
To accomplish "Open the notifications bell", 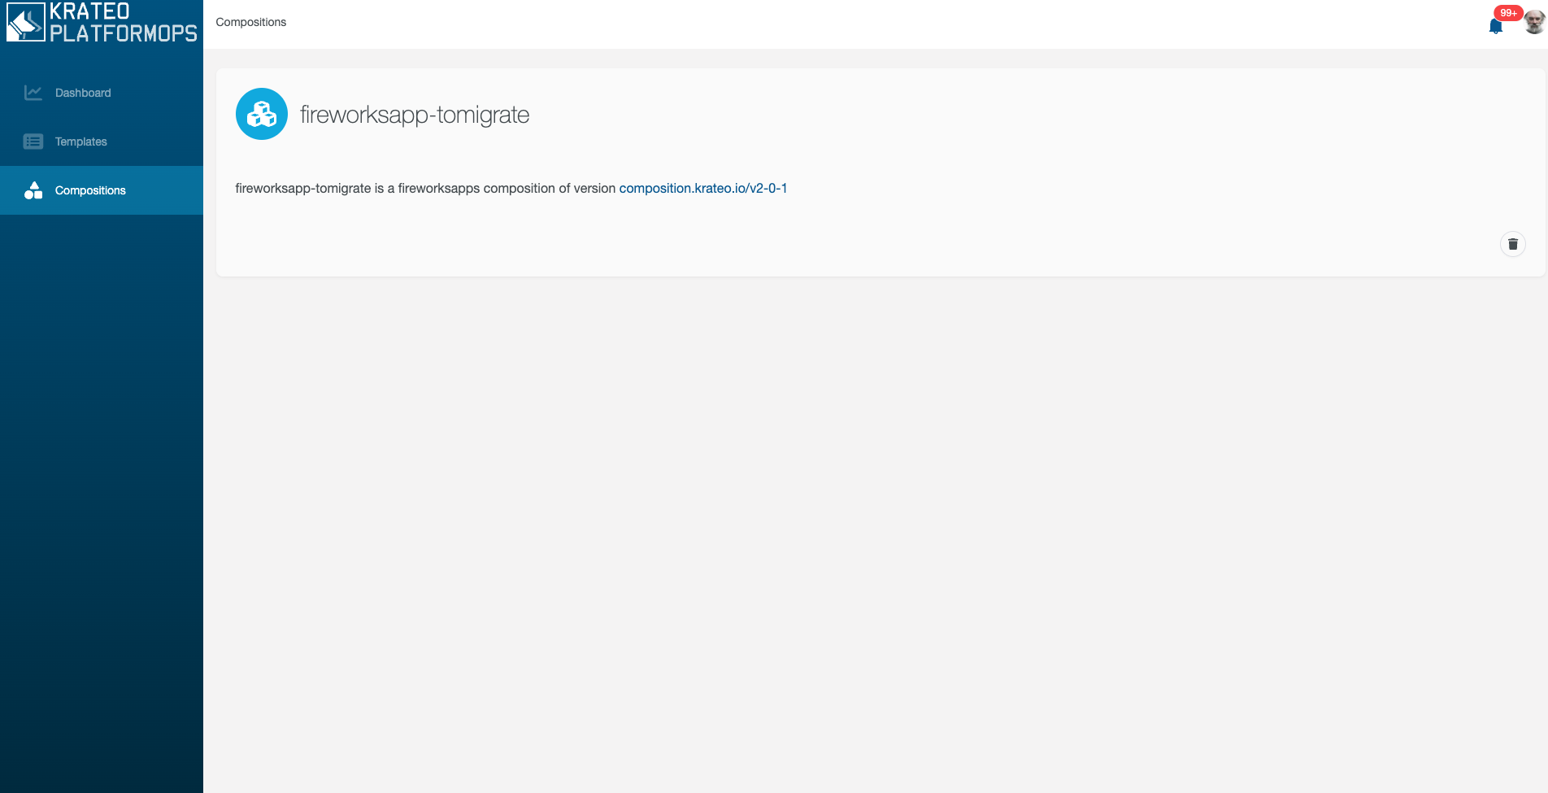I will (x=1495, y=26).
